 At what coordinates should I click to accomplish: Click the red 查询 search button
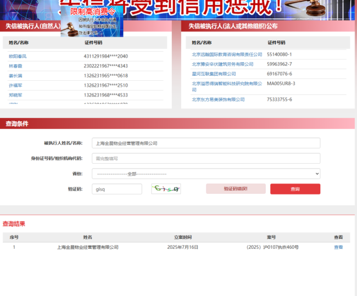click(x=295, y=189)
